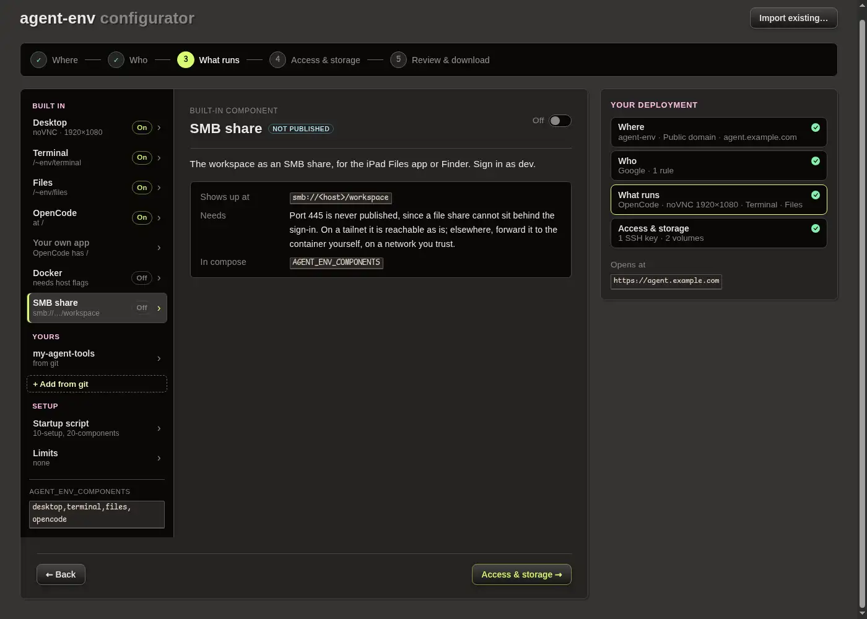Expand the Startup script chevron
Viewport: 867px width, 619px height.
click(159, 428)
